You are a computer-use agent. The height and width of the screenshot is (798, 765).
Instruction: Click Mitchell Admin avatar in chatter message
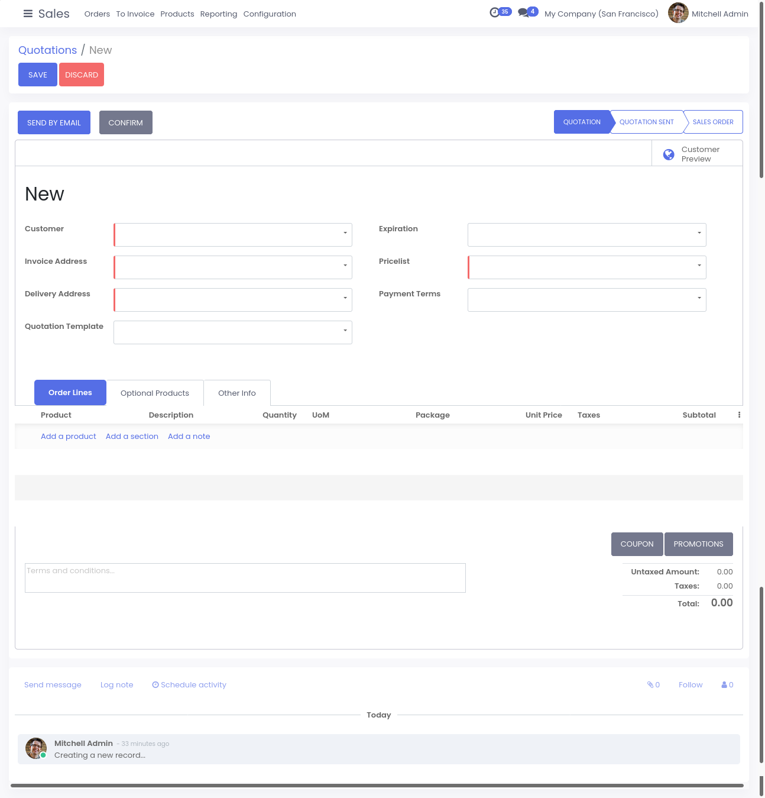36,748
